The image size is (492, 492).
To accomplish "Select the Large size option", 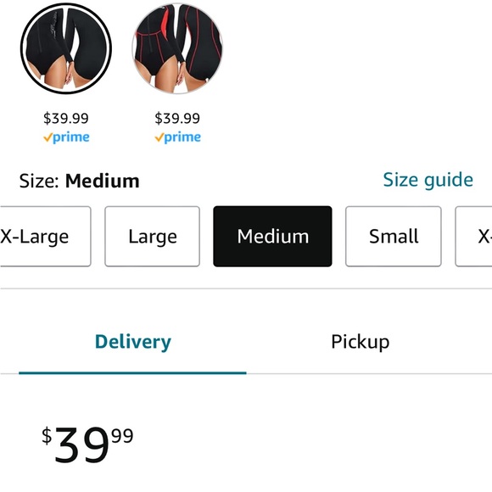I will pyautogui.click(x=152, y=237).
